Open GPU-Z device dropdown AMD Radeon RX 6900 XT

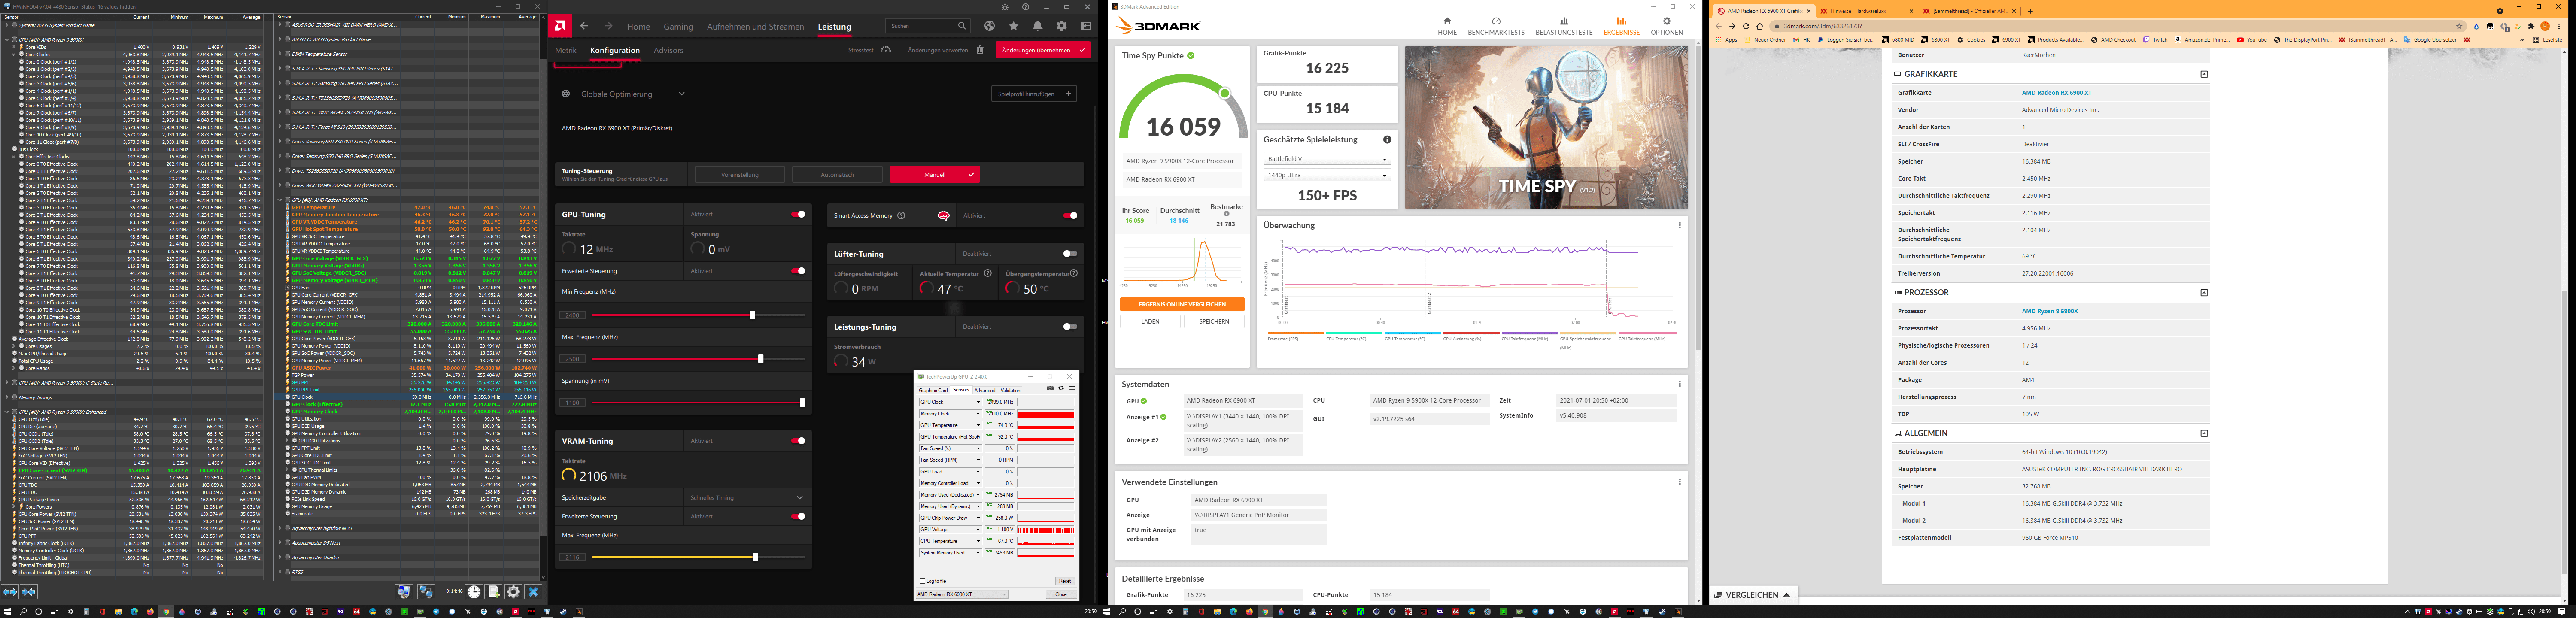tap(962, 594)
